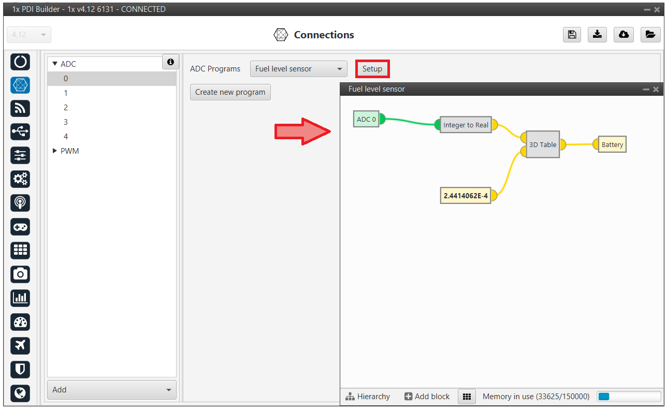
Task: Click Create new program button
Action: pyautogui.click(x=230, y=92)
